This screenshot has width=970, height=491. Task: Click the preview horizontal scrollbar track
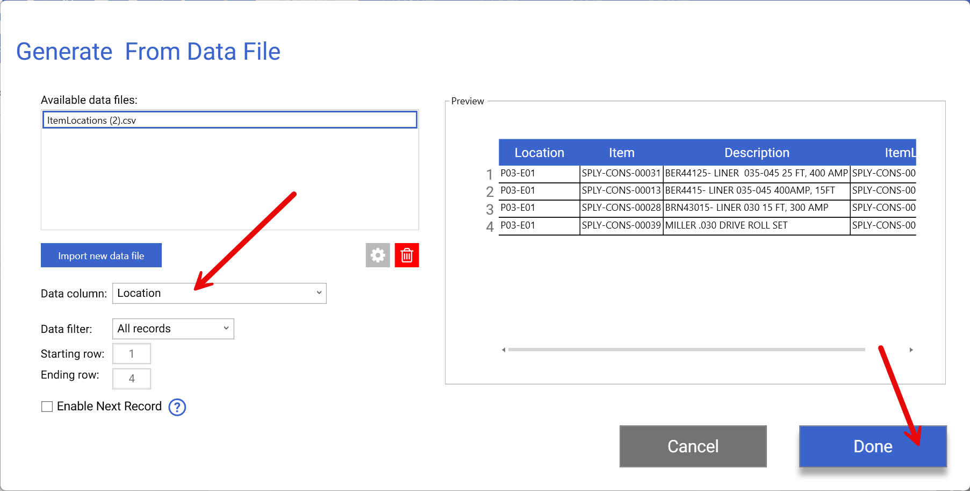tap(686, 350)
